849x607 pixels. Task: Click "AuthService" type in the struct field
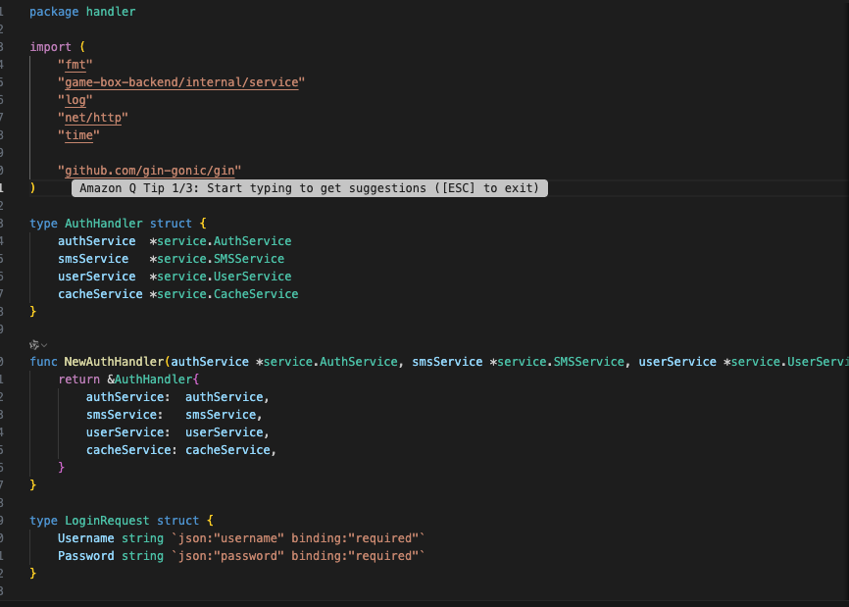click(x=252, y=241)
